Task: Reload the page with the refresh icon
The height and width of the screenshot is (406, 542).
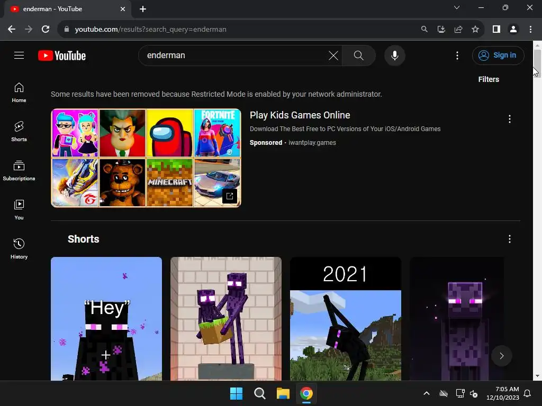Action: (46, 30)
